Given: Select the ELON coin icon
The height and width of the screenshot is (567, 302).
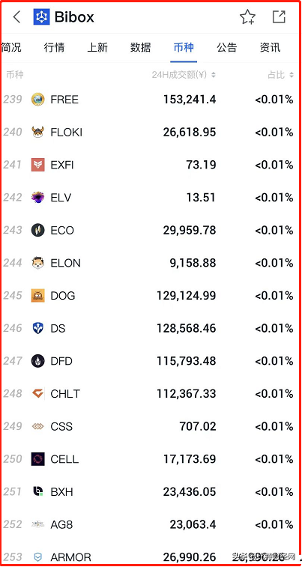Looking at the screenshot, I should click(x=37, y=263).
